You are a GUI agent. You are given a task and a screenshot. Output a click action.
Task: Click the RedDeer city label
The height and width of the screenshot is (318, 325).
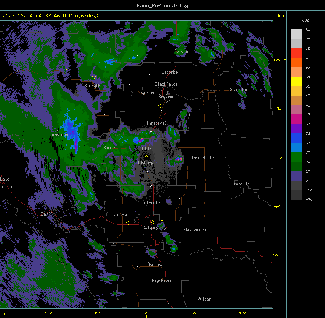point(166,96)
